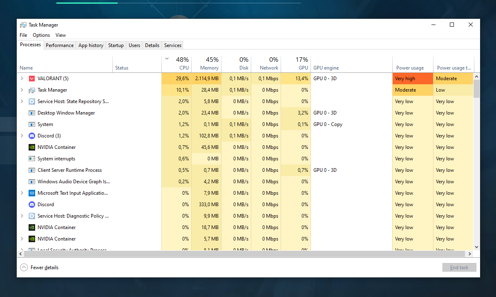
Task: Sort by the GPU engine column header
Action: (351, 64)
